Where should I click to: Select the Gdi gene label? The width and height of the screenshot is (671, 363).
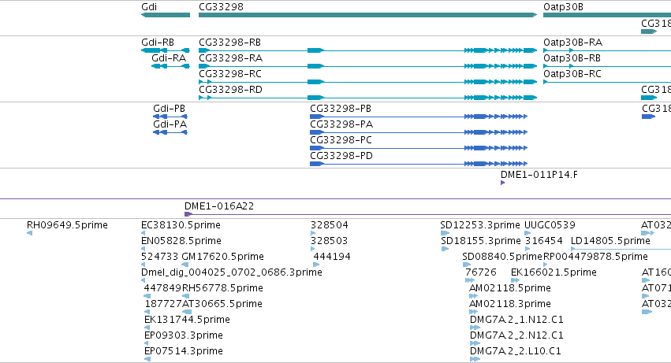pyautogui.click(x=149, y=7)
